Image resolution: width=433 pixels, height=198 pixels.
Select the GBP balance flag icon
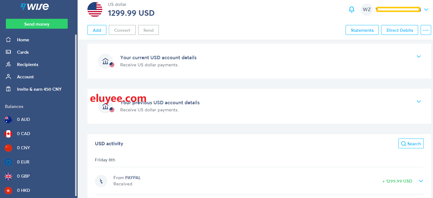(x=8, y=176)
